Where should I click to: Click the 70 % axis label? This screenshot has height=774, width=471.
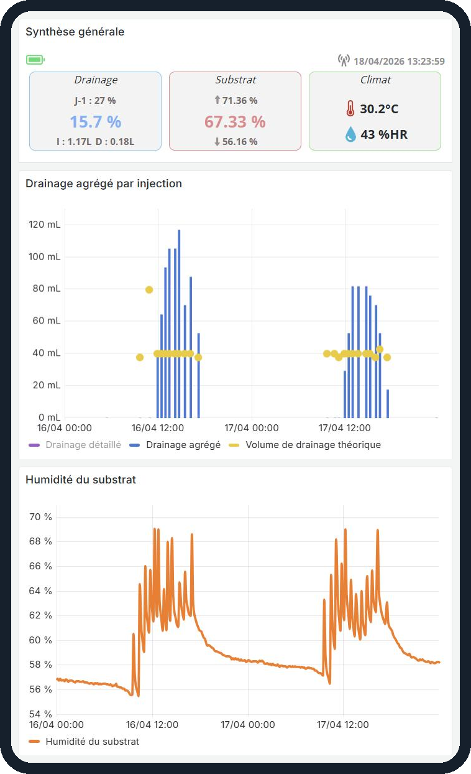click(40, 517)
